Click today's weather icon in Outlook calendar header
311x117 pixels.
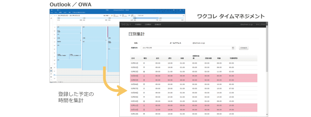click(112, 15)
